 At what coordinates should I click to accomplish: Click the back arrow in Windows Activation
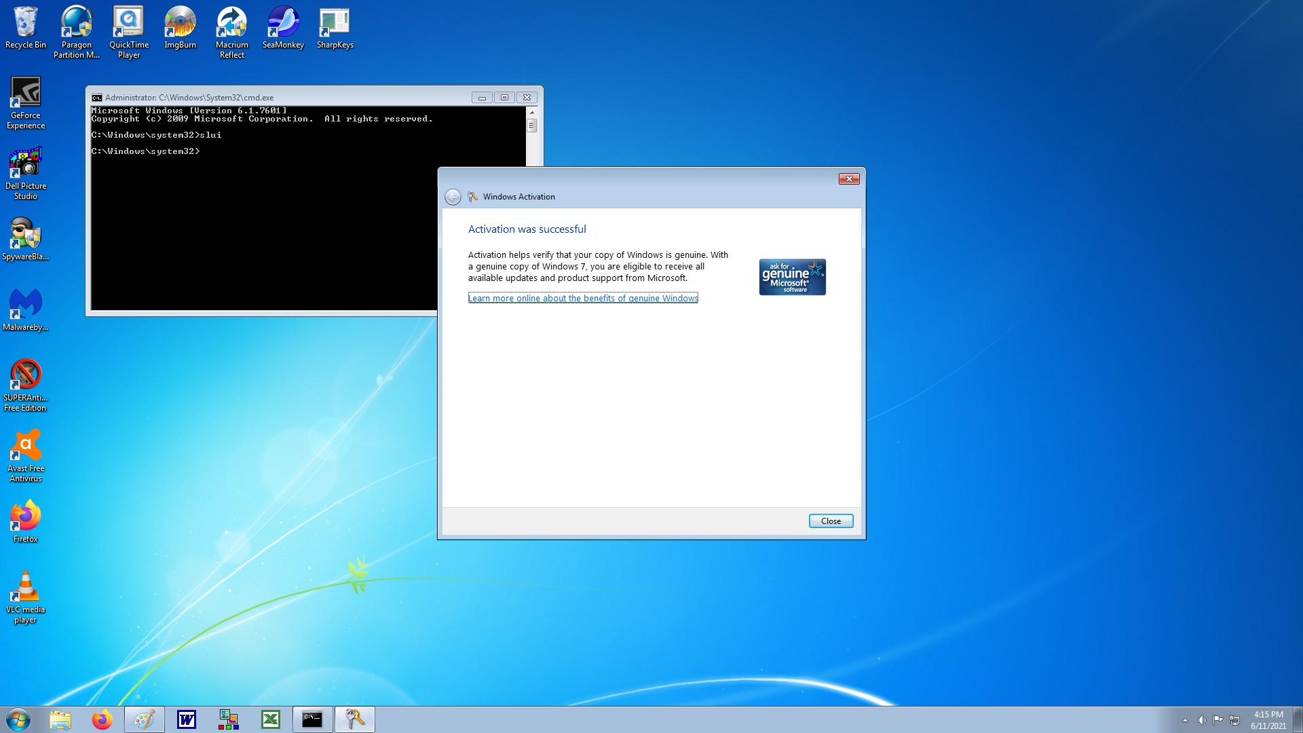click(453, 197)
